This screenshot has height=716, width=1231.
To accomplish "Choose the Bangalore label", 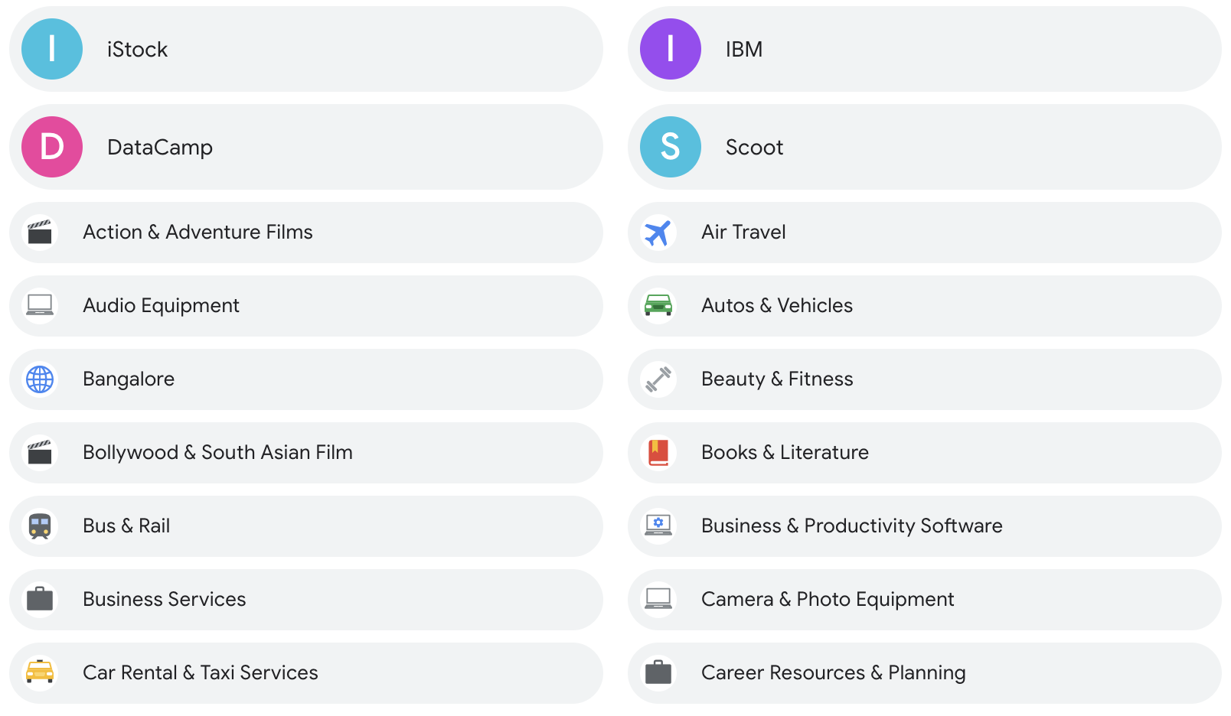I will coord(129,379).
